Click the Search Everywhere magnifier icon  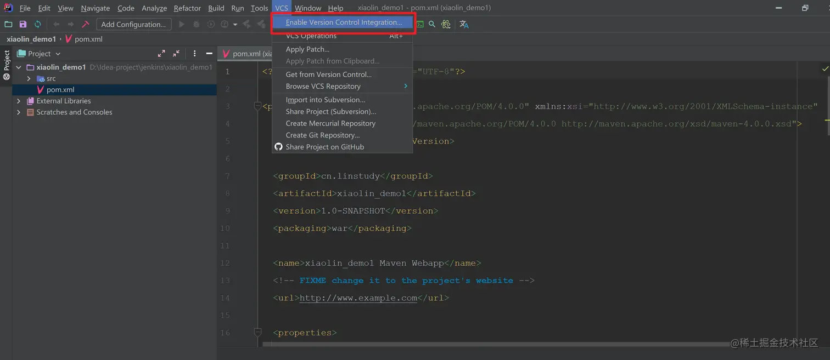pos(432,24)
